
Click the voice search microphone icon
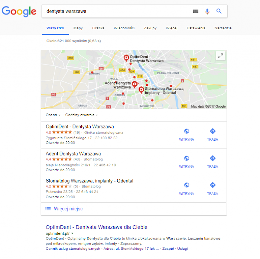207,11
